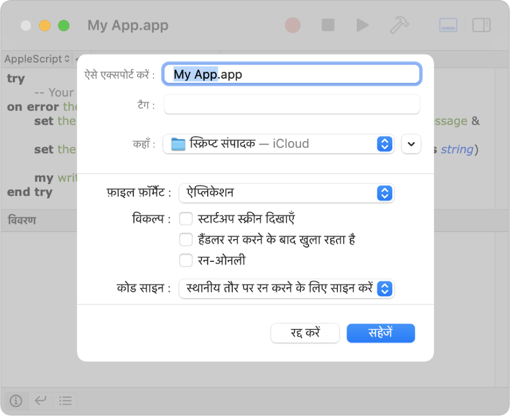The width and height of the screenshot is (510, 417).
Task: Click the blue 'string' word in script
Action: pyautogui.click(x=457, y=149)
